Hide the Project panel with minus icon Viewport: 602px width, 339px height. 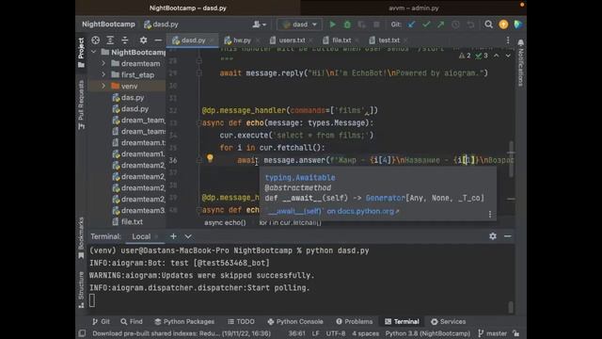point(158,40)
